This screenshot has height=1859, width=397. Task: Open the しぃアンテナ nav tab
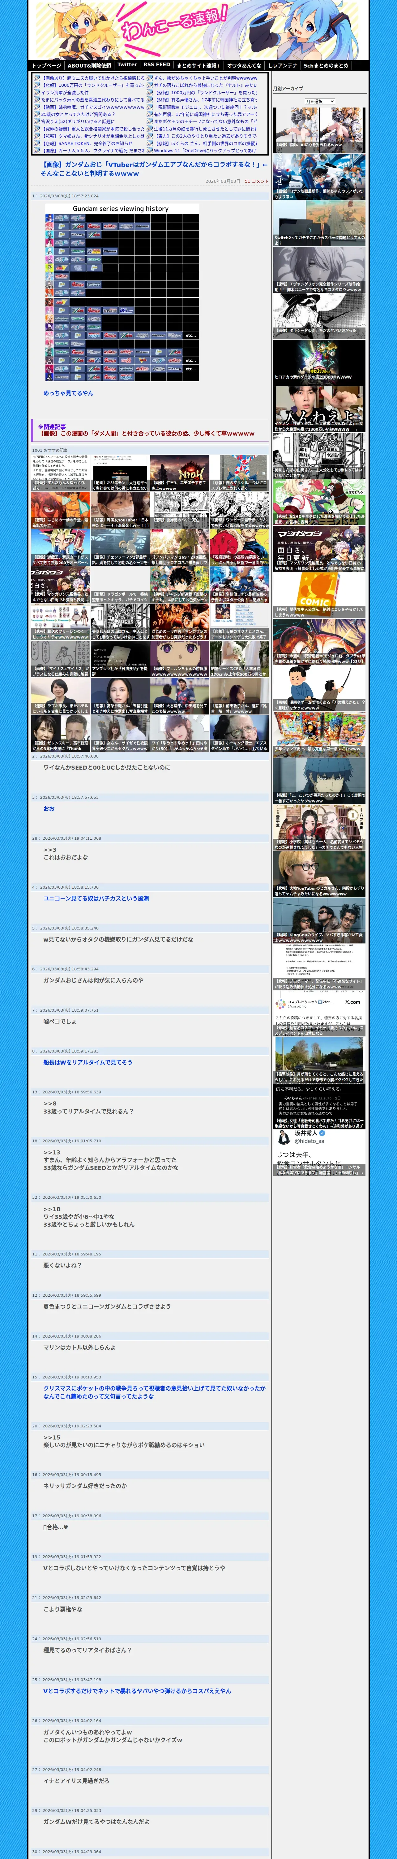[282, 66]
